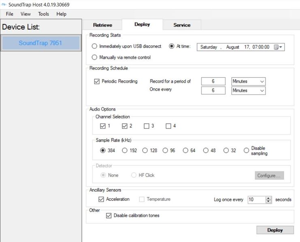Select the None detector option

click(103, 175)
